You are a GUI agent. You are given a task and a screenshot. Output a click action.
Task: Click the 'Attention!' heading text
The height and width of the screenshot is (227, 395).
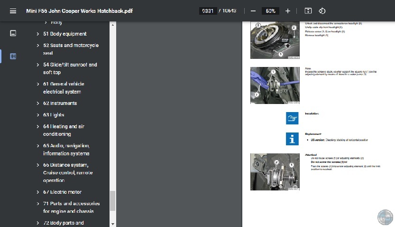tap(311, 155)
